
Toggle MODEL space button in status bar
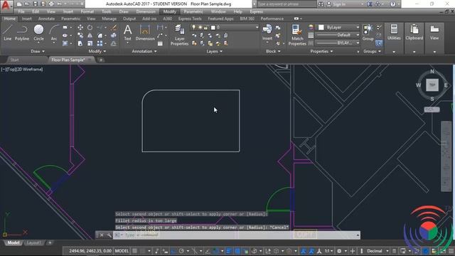click(x=122, y=251)
